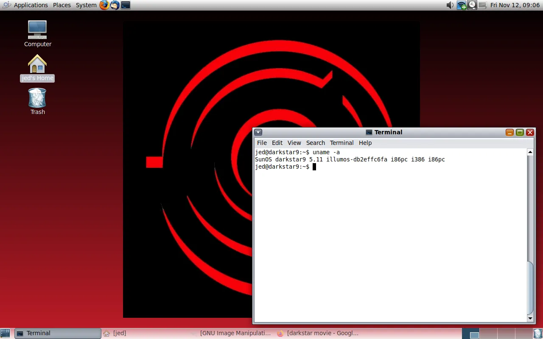This screenshot has height=339, width=543.
Task: Select the jed's Home folder icon
Action: [37, 68]
